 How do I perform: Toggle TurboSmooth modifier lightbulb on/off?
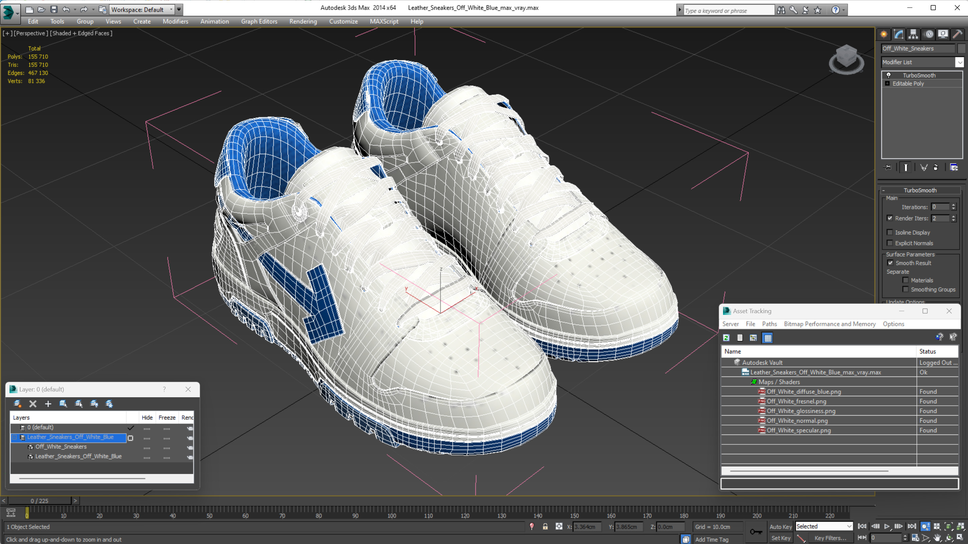[x=889, y=75]
